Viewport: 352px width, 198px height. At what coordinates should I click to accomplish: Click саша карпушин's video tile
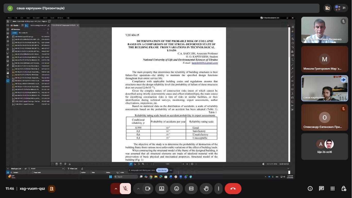click(324, 88)
